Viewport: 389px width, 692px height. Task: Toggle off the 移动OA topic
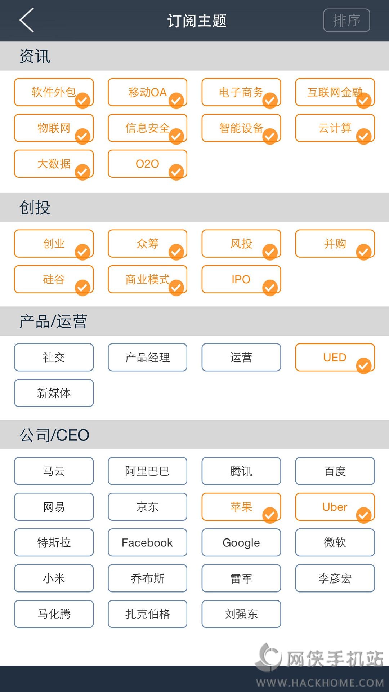click(x=147, y=92)
